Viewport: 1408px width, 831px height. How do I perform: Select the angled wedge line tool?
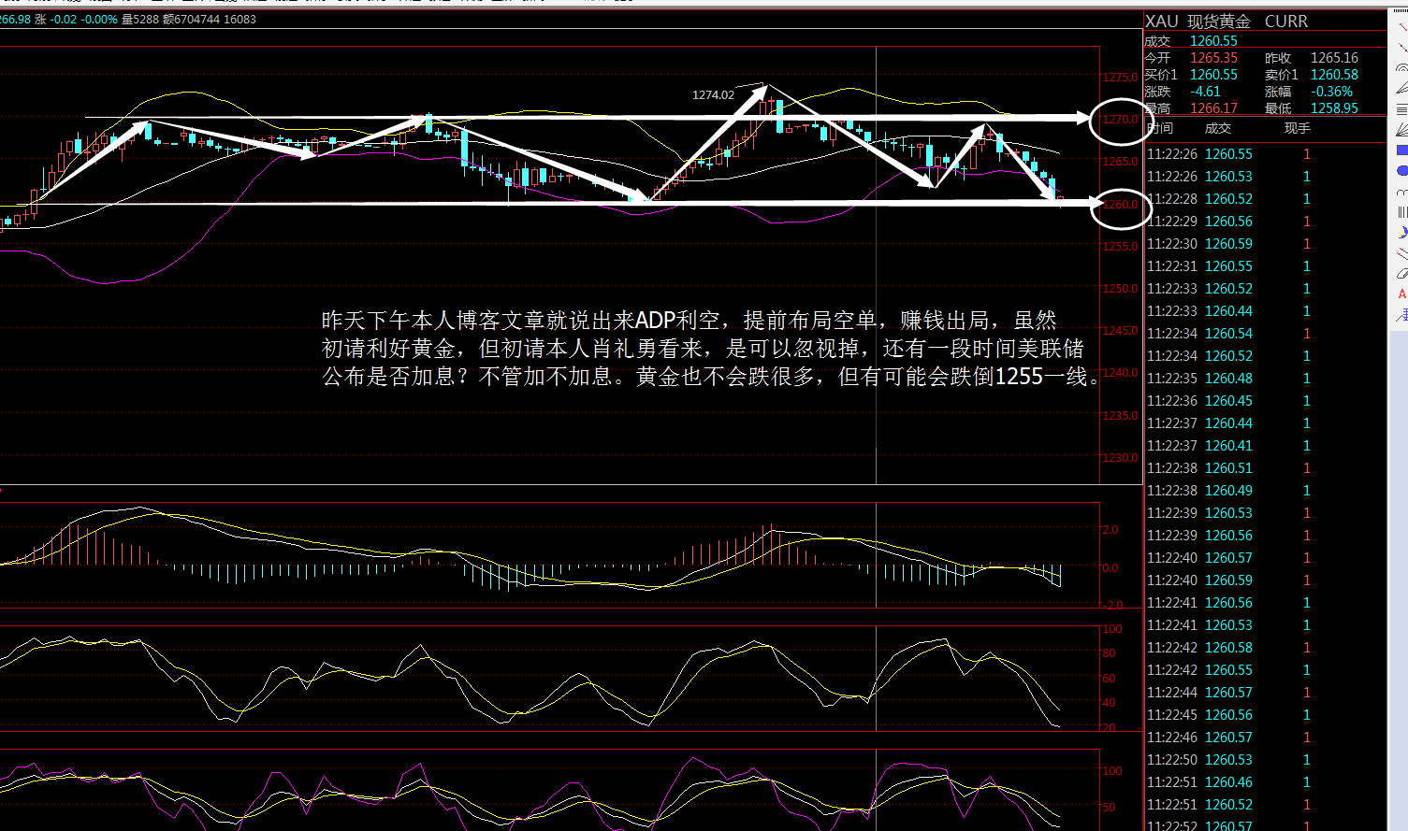tap(1401, 89)
